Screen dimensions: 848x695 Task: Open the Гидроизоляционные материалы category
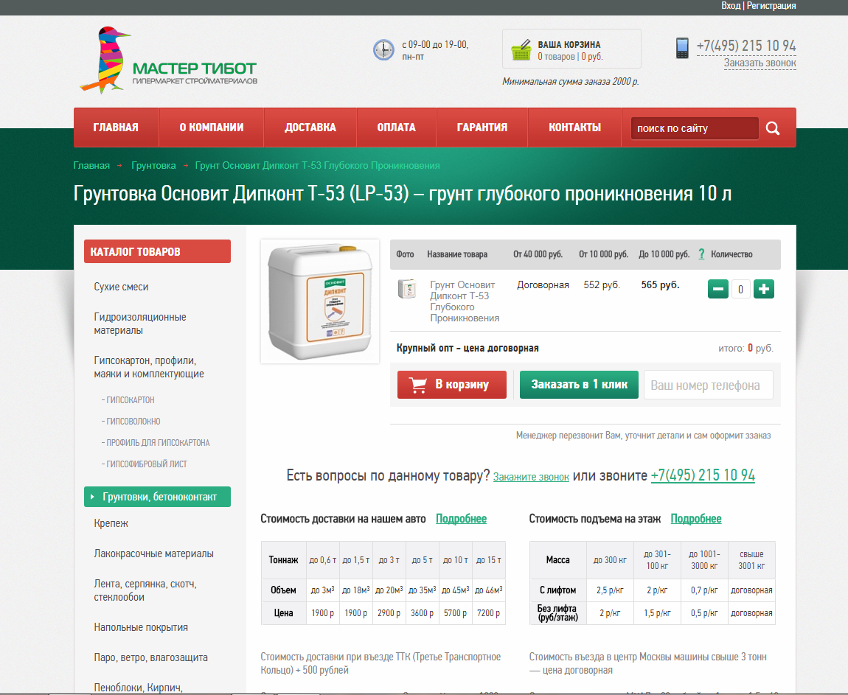[140, 324]
